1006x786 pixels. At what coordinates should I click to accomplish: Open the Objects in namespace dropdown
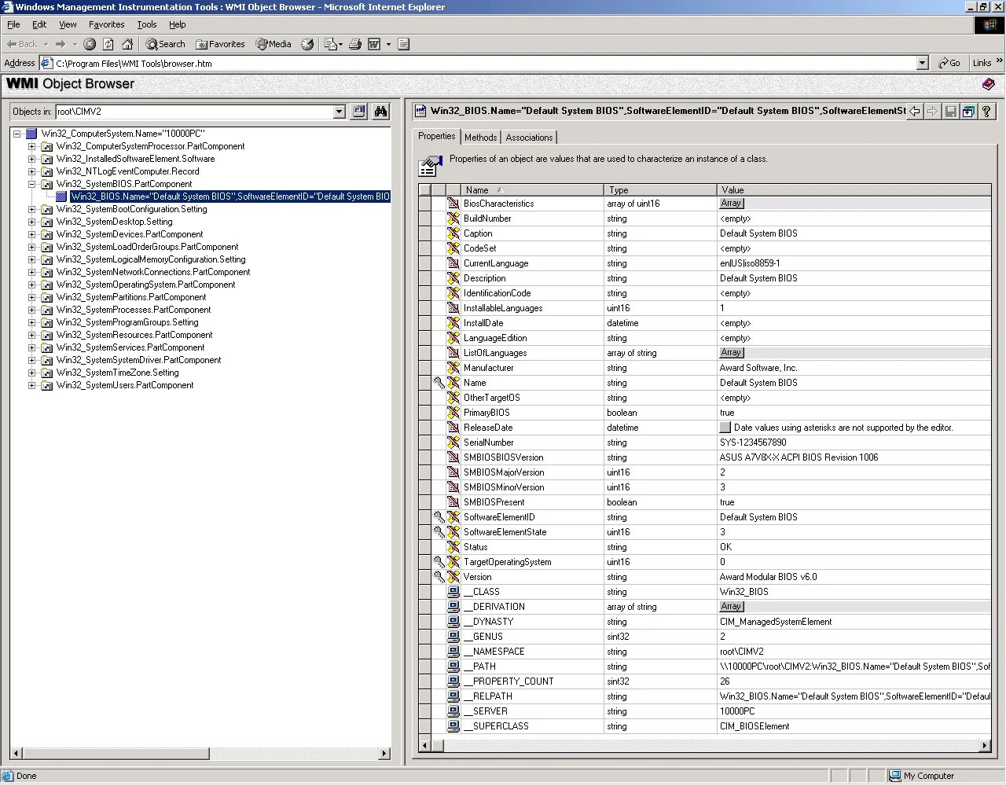pos(339,112)
